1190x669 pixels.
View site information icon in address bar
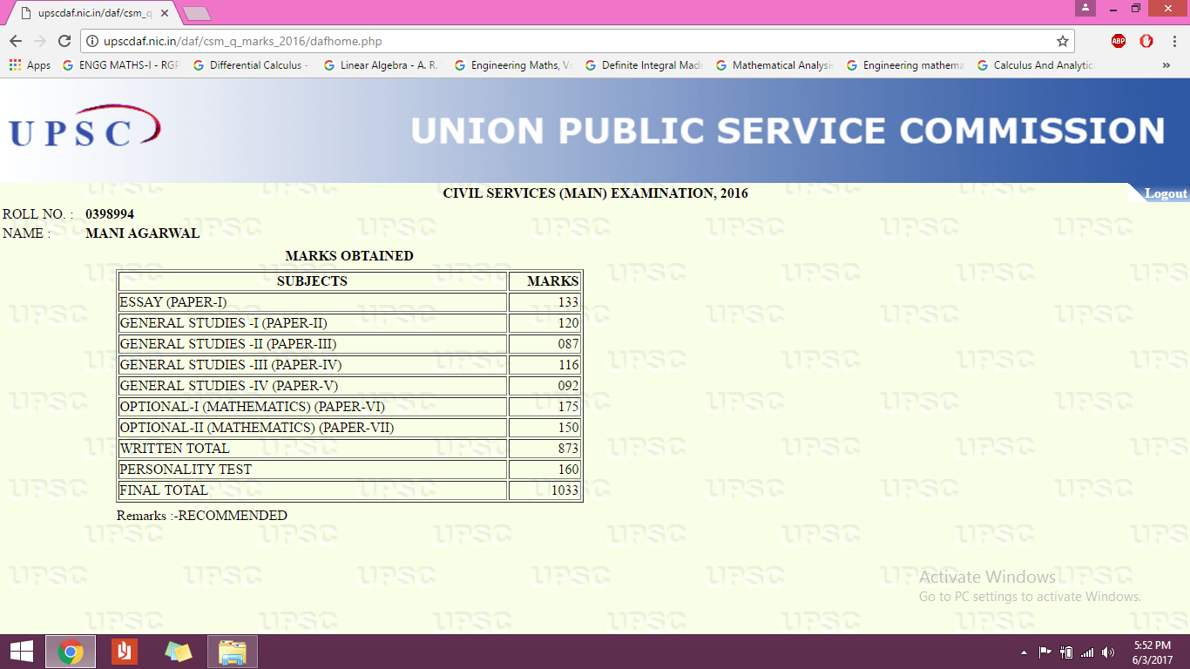tap(92, 41)
